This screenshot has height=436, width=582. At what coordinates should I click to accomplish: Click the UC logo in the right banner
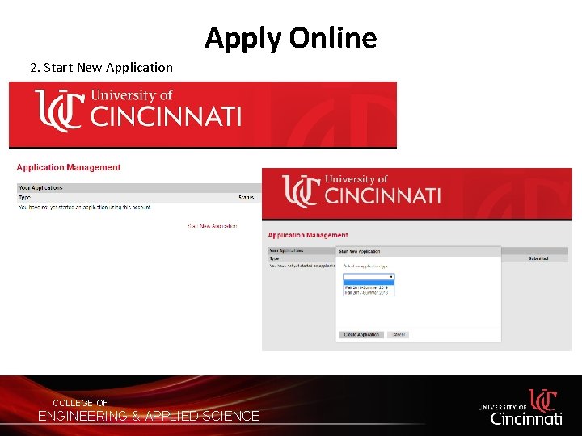[x=302, y=191]
